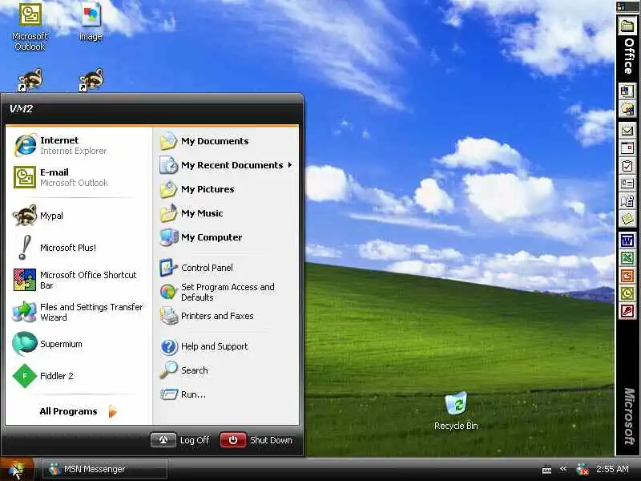
Task: Launch Microsoft Access key icon
Action: [627, 311]
